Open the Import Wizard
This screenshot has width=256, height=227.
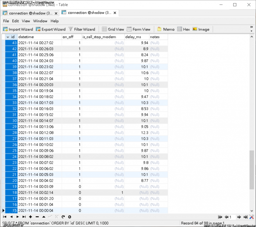(18, 29)
